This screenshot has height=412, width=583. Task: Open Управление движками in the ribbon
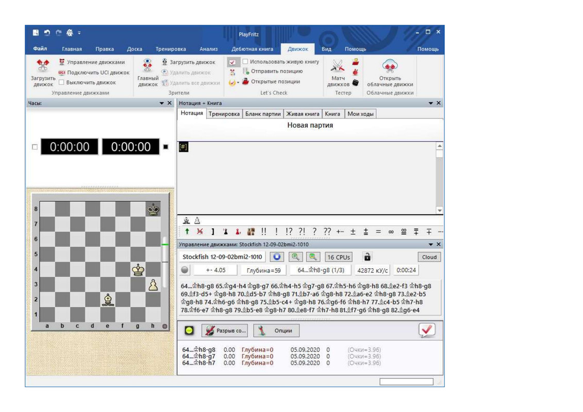coord(91,62)
